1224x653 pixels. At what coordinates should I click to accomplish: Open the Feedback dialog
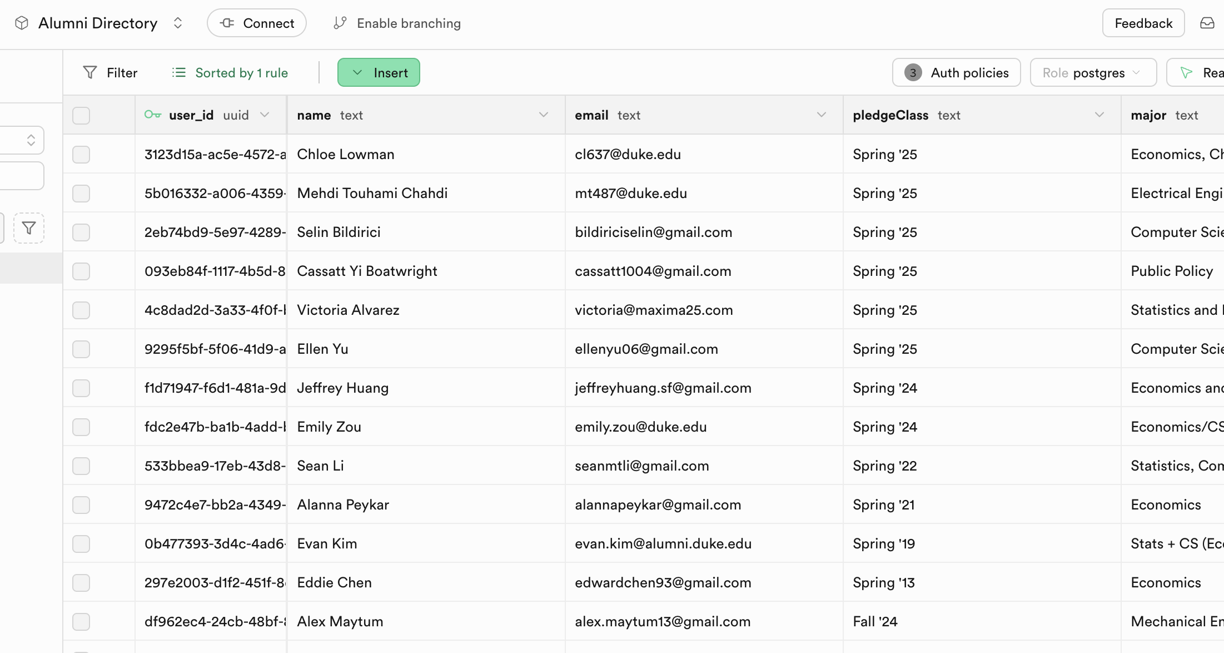click(1143, 23)
